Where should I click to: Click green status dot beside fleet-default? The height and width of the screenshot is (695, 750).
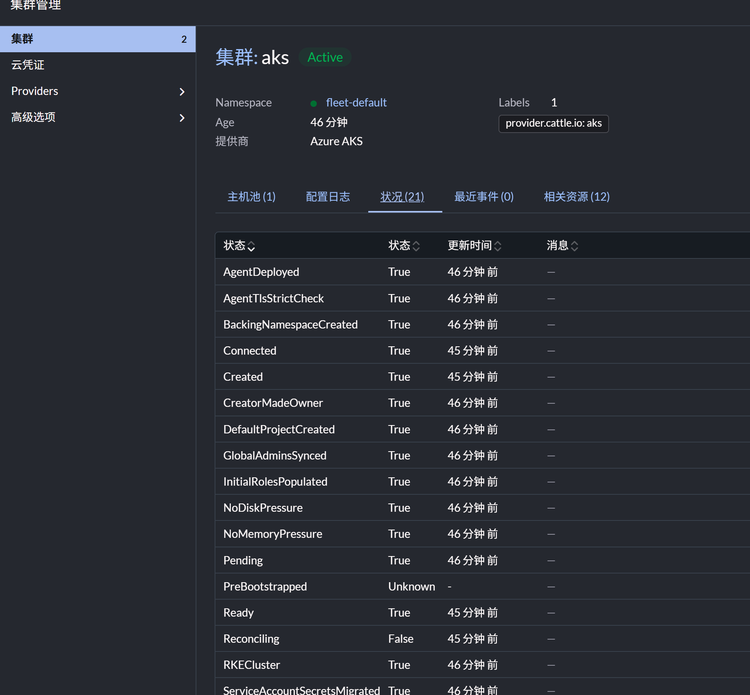pyautogui.click(x=314, y=103)
